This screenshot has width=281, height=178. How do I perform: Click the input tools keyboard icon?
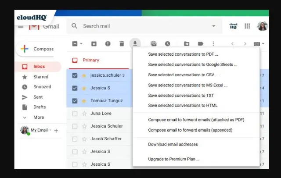tap(257, 44)
